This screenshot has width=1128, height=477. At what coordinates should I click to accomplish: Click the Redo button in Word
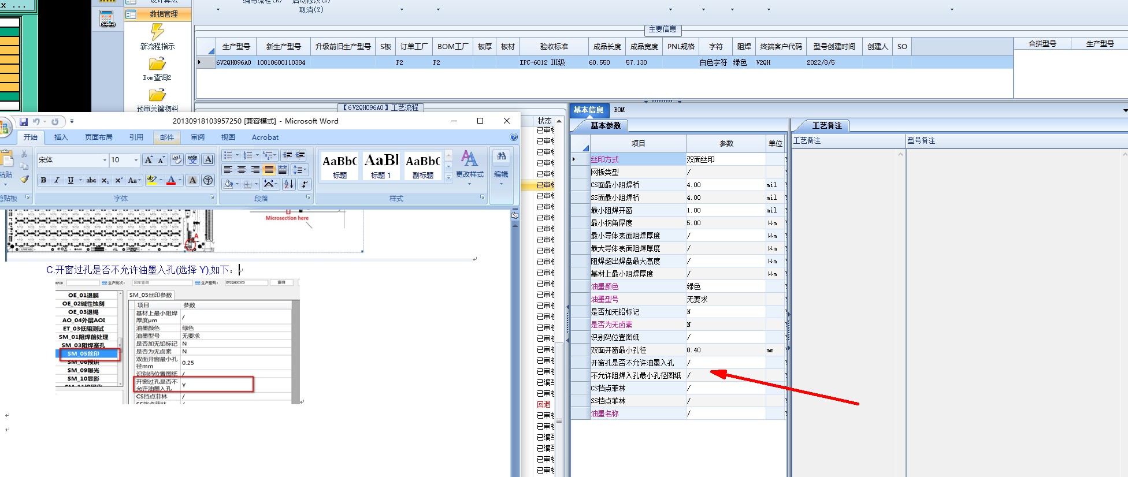point(55,122)
